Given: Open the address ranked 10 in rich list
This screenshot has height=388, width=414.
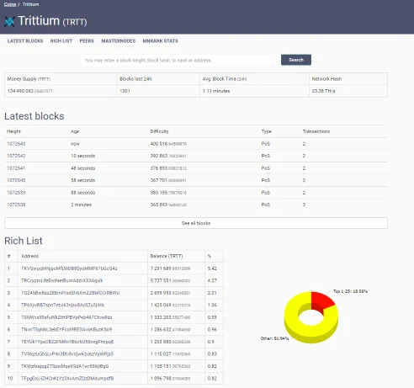Looking at the screenshot, I should pos(67,378).
